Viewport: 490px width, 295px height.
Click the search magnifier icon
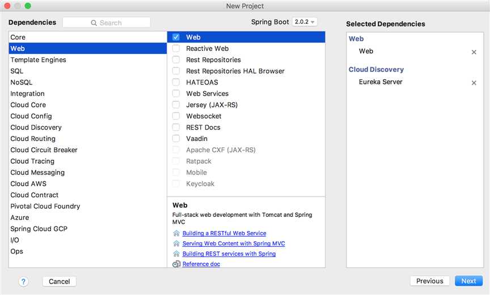[x=94, y=23]
